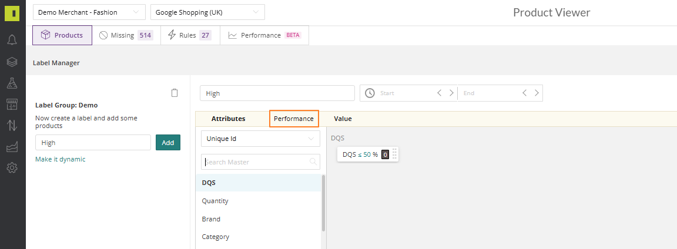Screen dimensions: 677x249
Task: Click the green Add button
Action: [x=168, y=142]
